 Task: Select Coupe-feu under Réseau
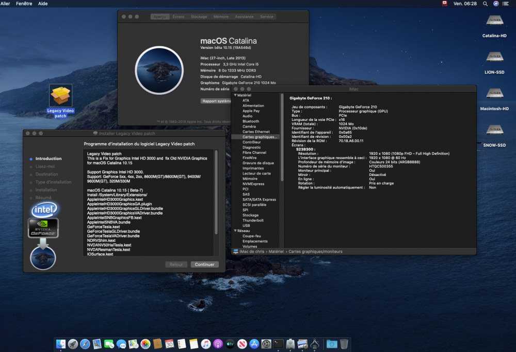pyautogui.click(x=252, y=236)
